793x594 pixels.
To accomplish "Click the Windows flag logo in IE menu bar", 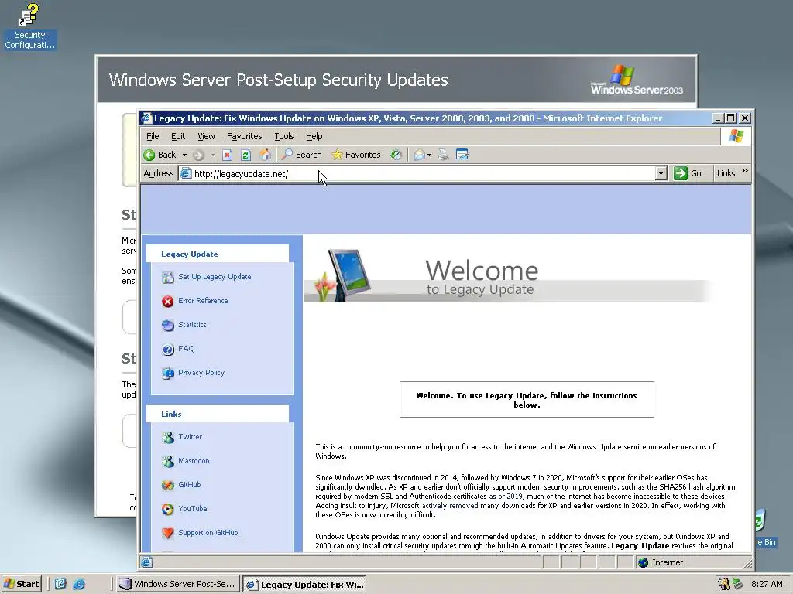I will pyautogui.click(x=736, y=136).
